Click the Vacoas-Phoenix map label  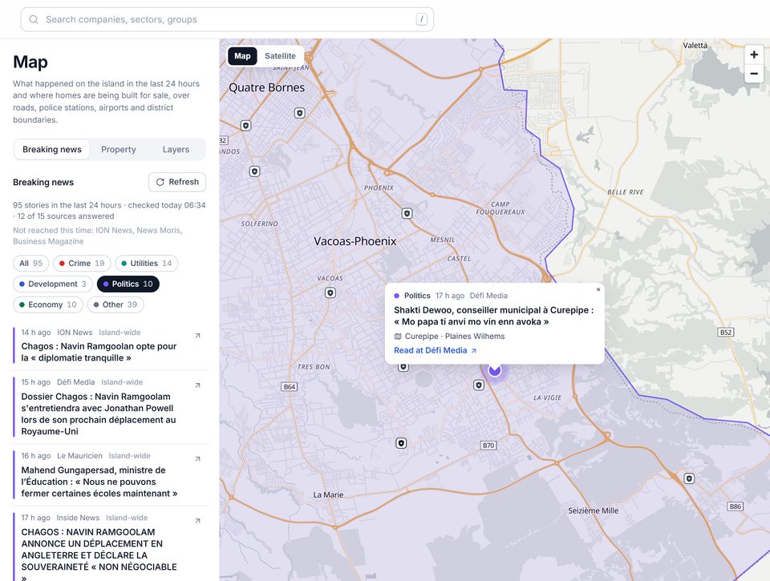[355, 241]
